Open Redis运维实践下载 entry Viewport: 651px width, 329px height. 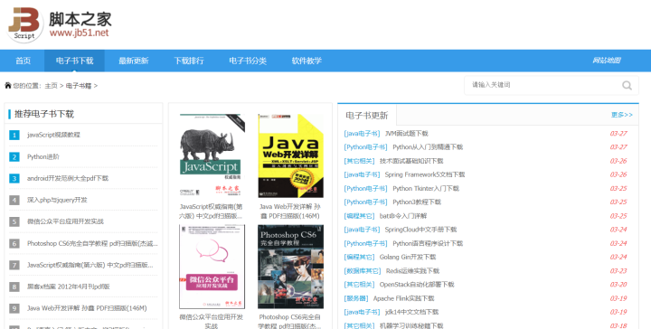412,271
